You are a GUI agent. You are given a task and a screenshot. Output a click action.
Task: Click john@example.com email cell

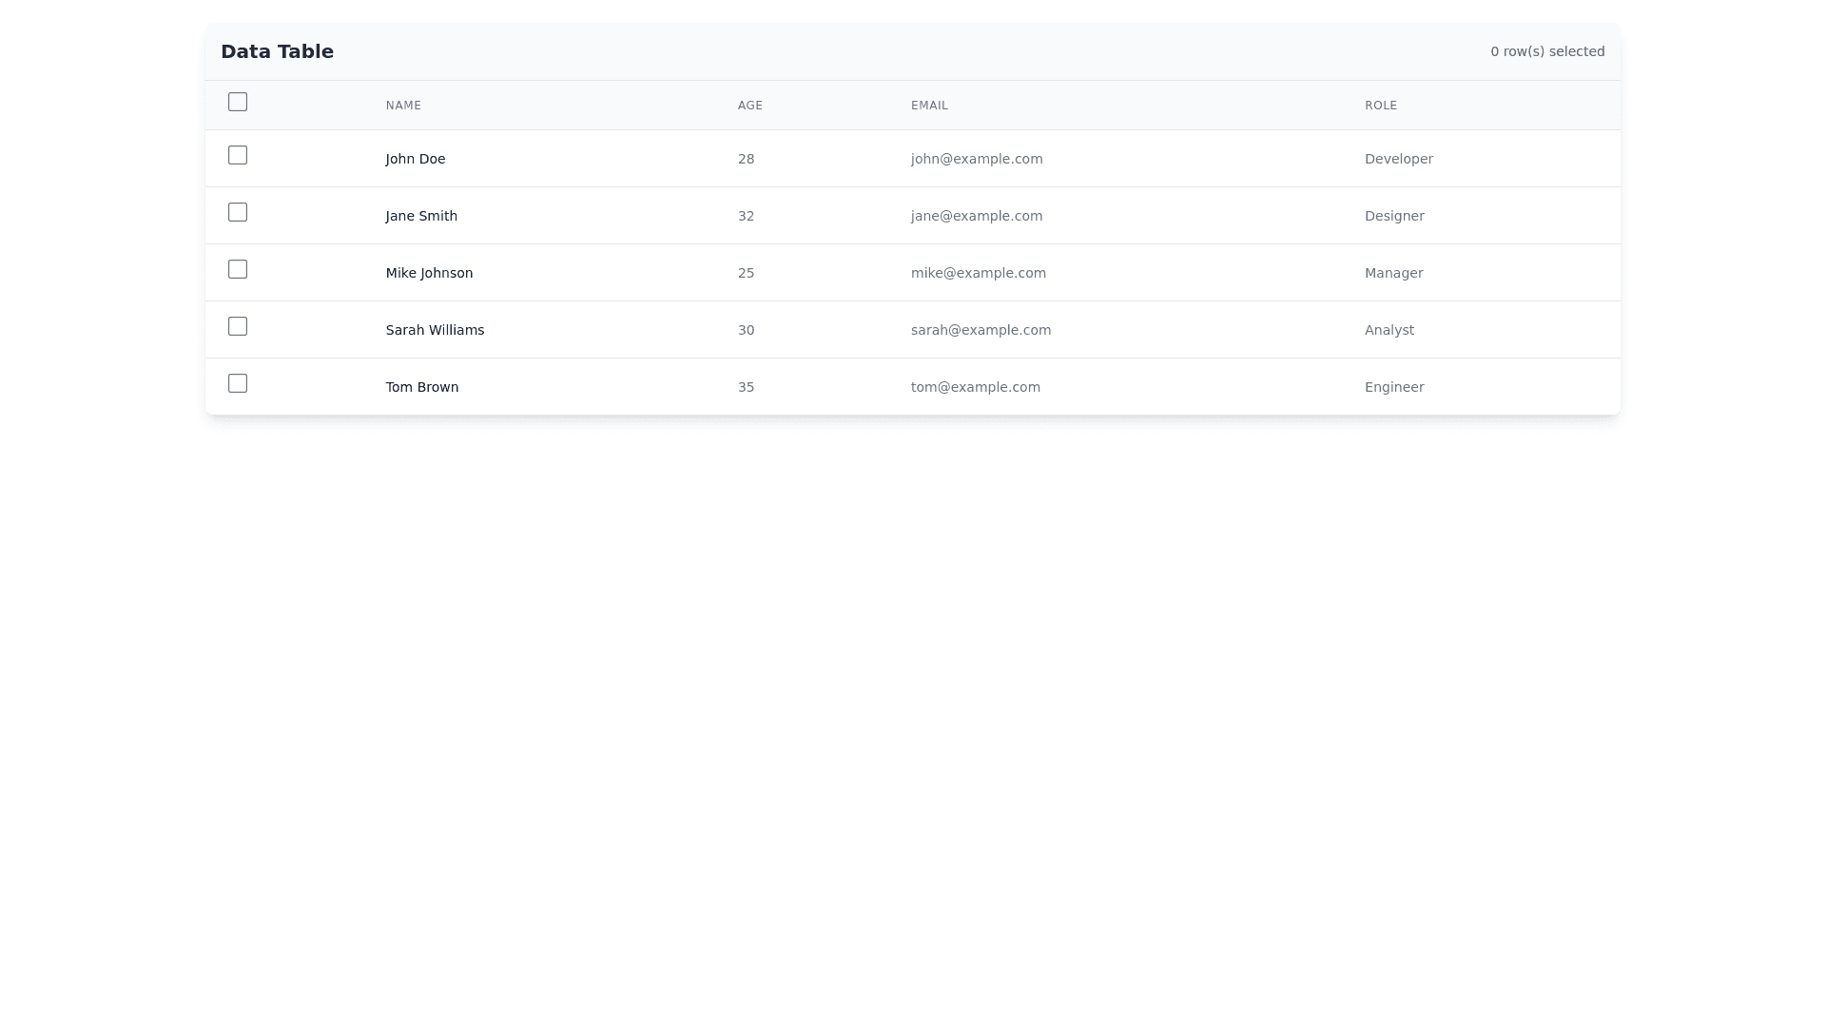click(x=976, y=159)
